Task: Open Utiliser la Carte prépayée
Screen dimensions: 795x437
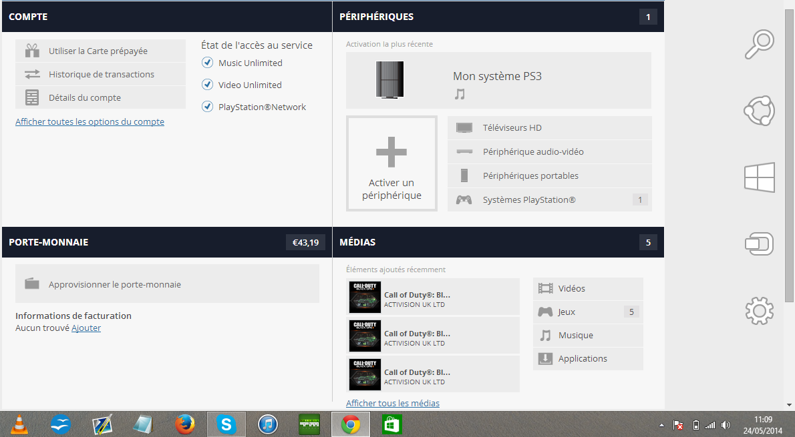Action: click(100, 51)
